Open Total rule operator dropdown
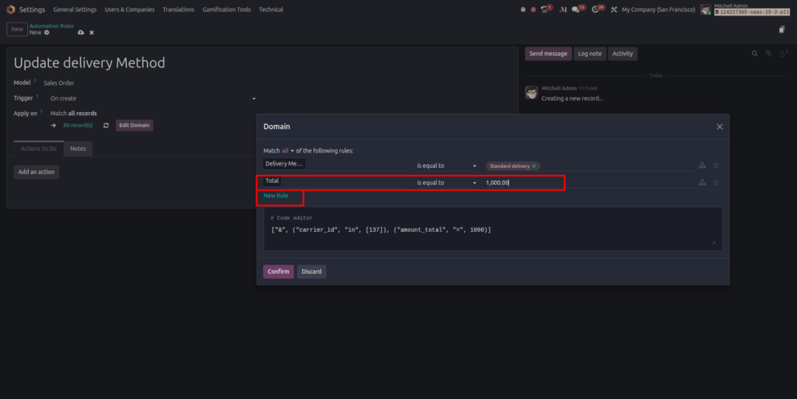The width and height of the screenshot is (797, 399). [446, 183]
